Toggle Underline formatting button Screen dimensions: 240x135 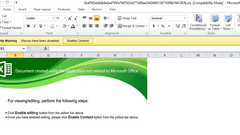[x=40, y=26]
